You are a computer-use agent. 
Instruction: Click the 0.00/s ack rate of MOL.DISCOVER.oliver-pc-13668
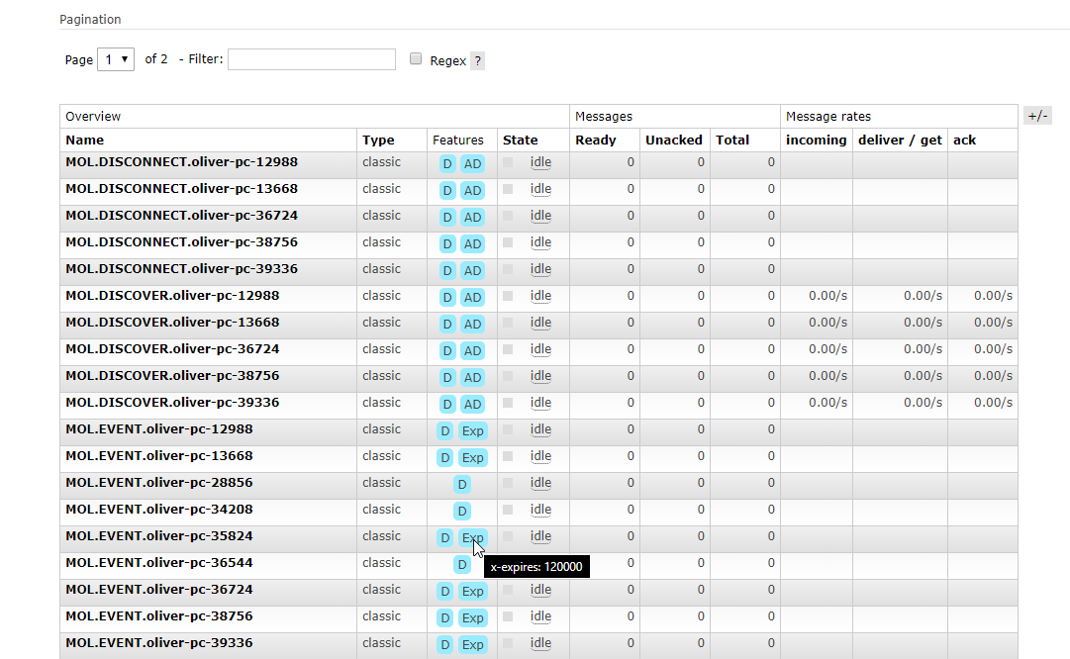pyautogui.click(x=993, y=322)
